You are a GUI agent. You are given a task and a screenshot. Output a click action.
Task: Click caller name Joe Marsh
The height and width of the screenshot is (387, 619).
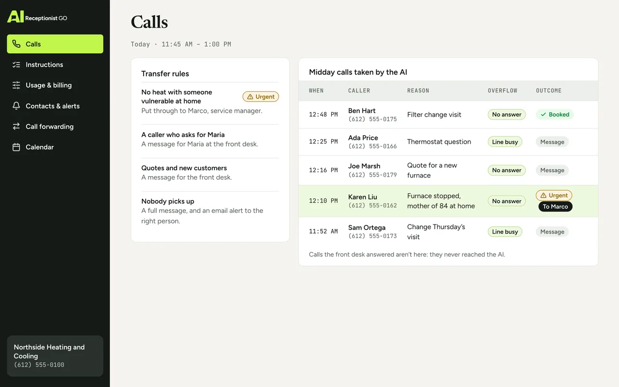[x=364, y=166]
